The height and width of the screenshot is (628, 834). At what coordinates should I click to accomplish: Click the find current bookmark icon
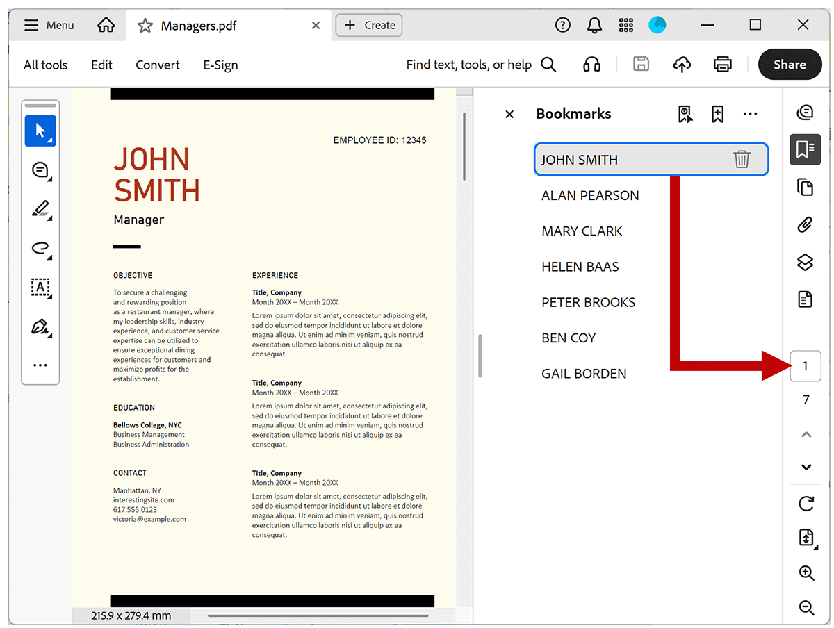pyautogui.click(x=685, y=114)
